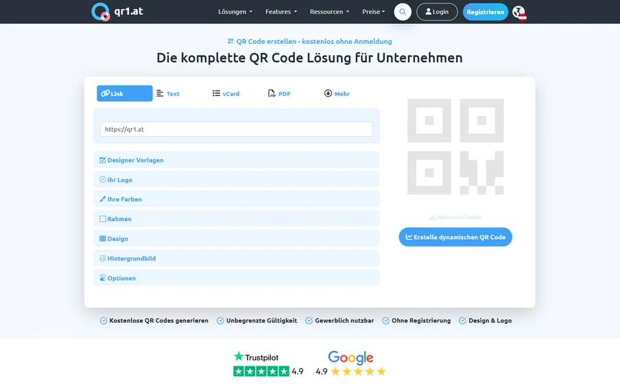
Task: Open the Preise dropdown menu
Action: tap(374, 12)
